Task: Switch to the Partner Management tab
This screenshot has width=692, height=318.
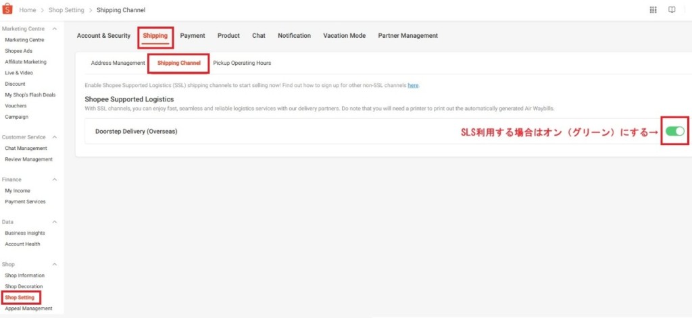Action: tap(407, 36)
